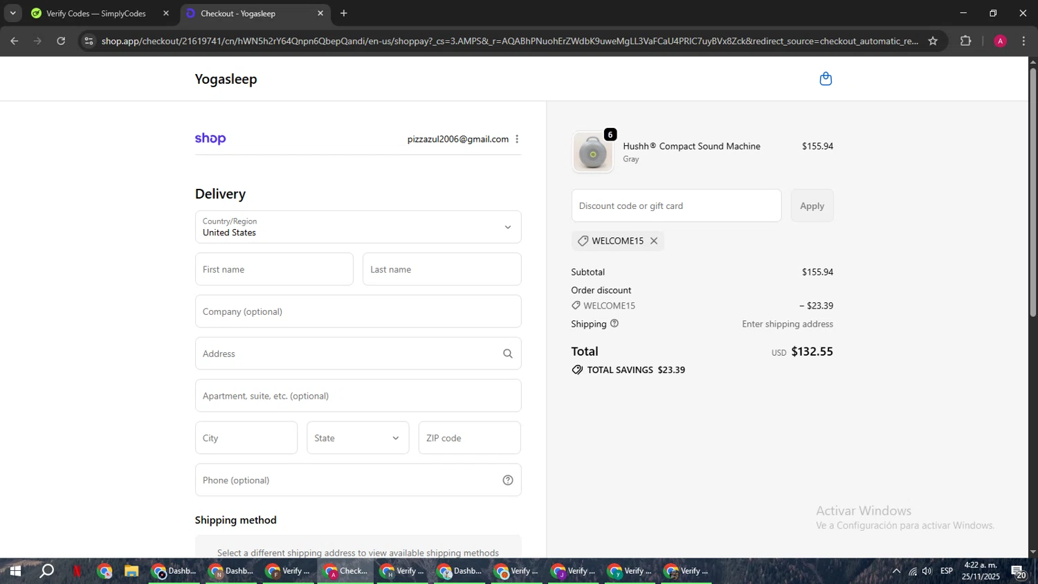Show phone number help tooltip
1038x584 pixels.
(x=508, y=480)
